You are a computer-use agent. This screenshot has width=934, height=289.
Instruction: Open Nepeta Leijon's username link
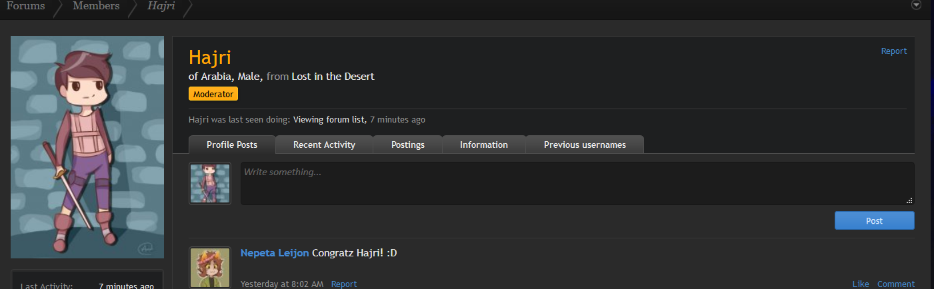point(275,253)
